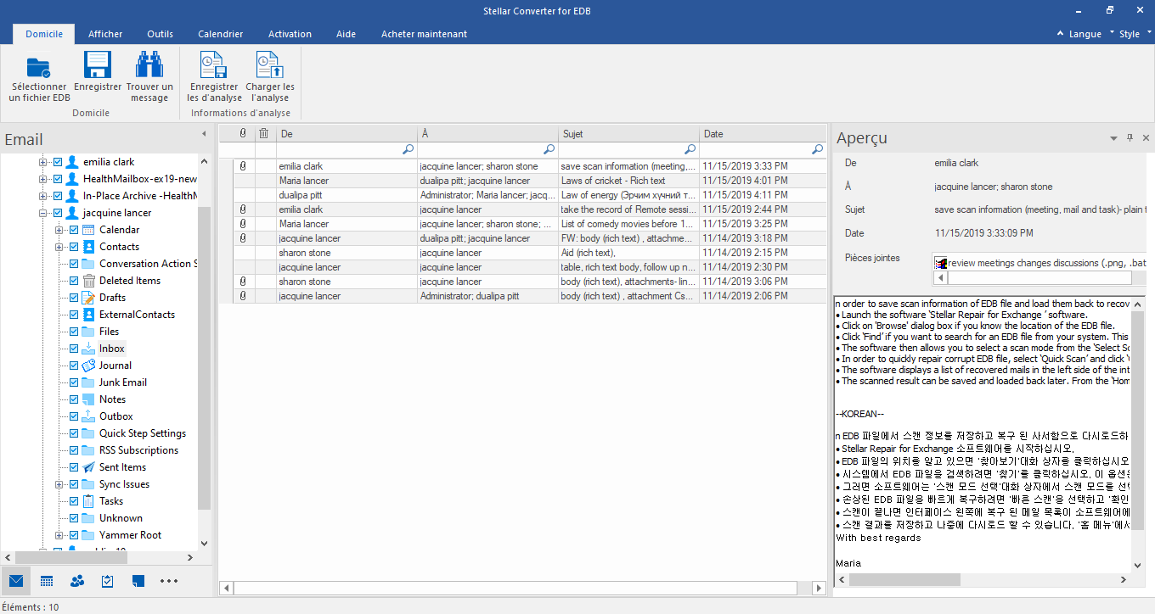This screenshot has width=1155, height=614.
Task: Sort by attachment paperclip column header
Action: [x=243, y=134]
